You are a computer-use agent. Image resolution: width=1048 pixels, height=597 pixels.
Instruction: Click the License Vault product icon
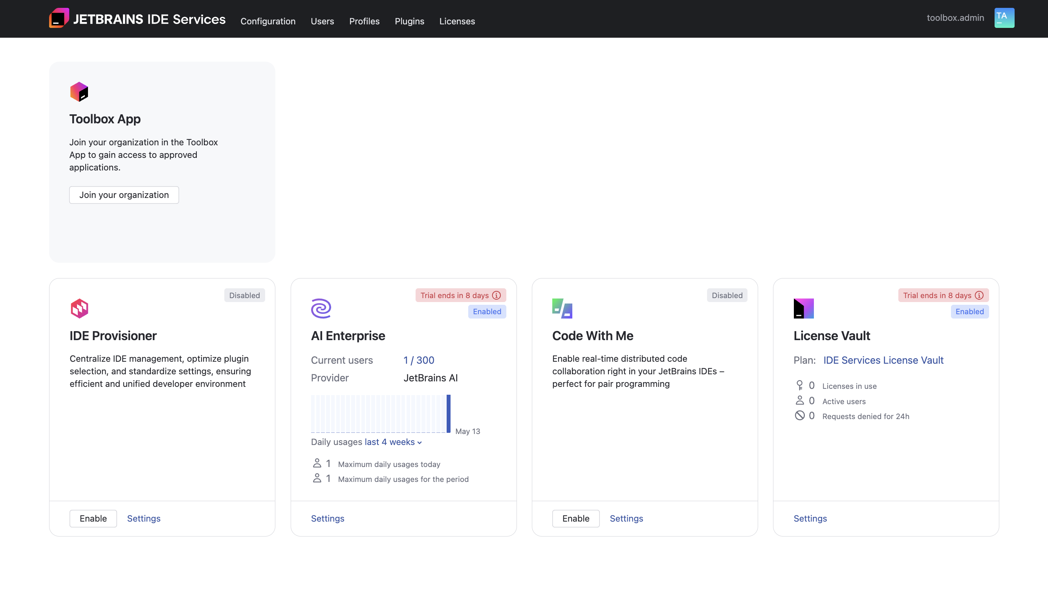[x=803, y=308]
